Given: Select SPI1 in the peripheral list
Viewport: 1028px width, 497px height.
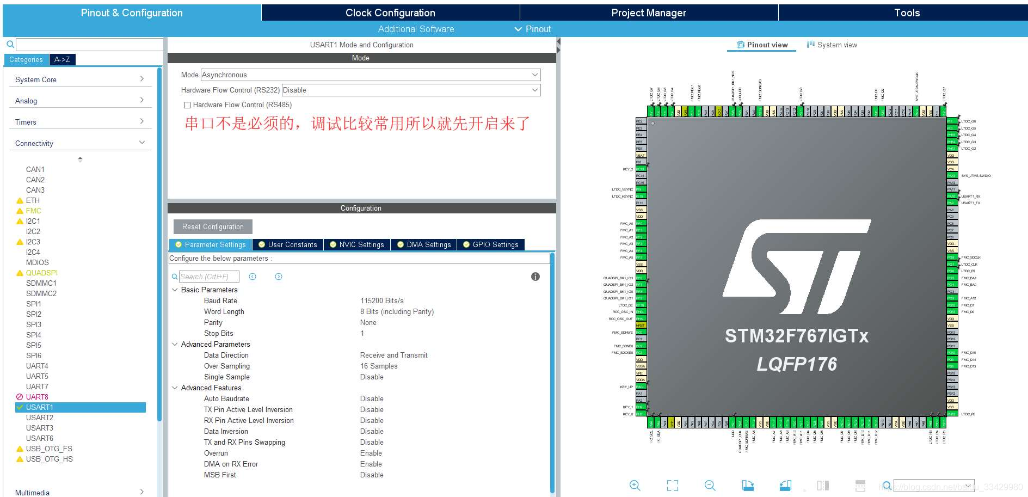Looking at the screenshot, I should 34,304.
